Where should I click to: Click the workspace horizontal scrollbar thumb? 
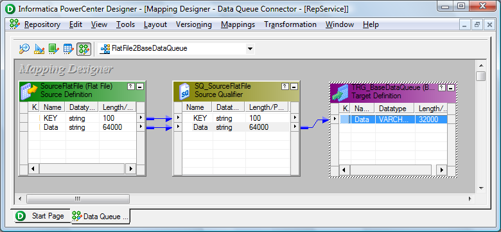pyautogui.click(x=78, y=199)
